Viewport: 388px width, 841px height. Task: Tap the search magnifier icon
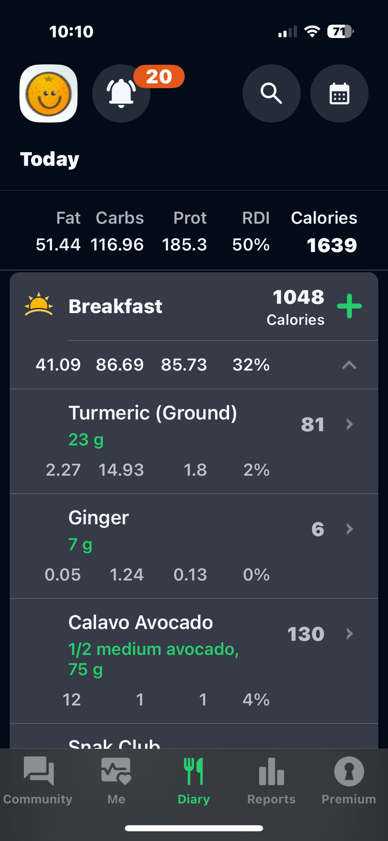tap(271, 93)
